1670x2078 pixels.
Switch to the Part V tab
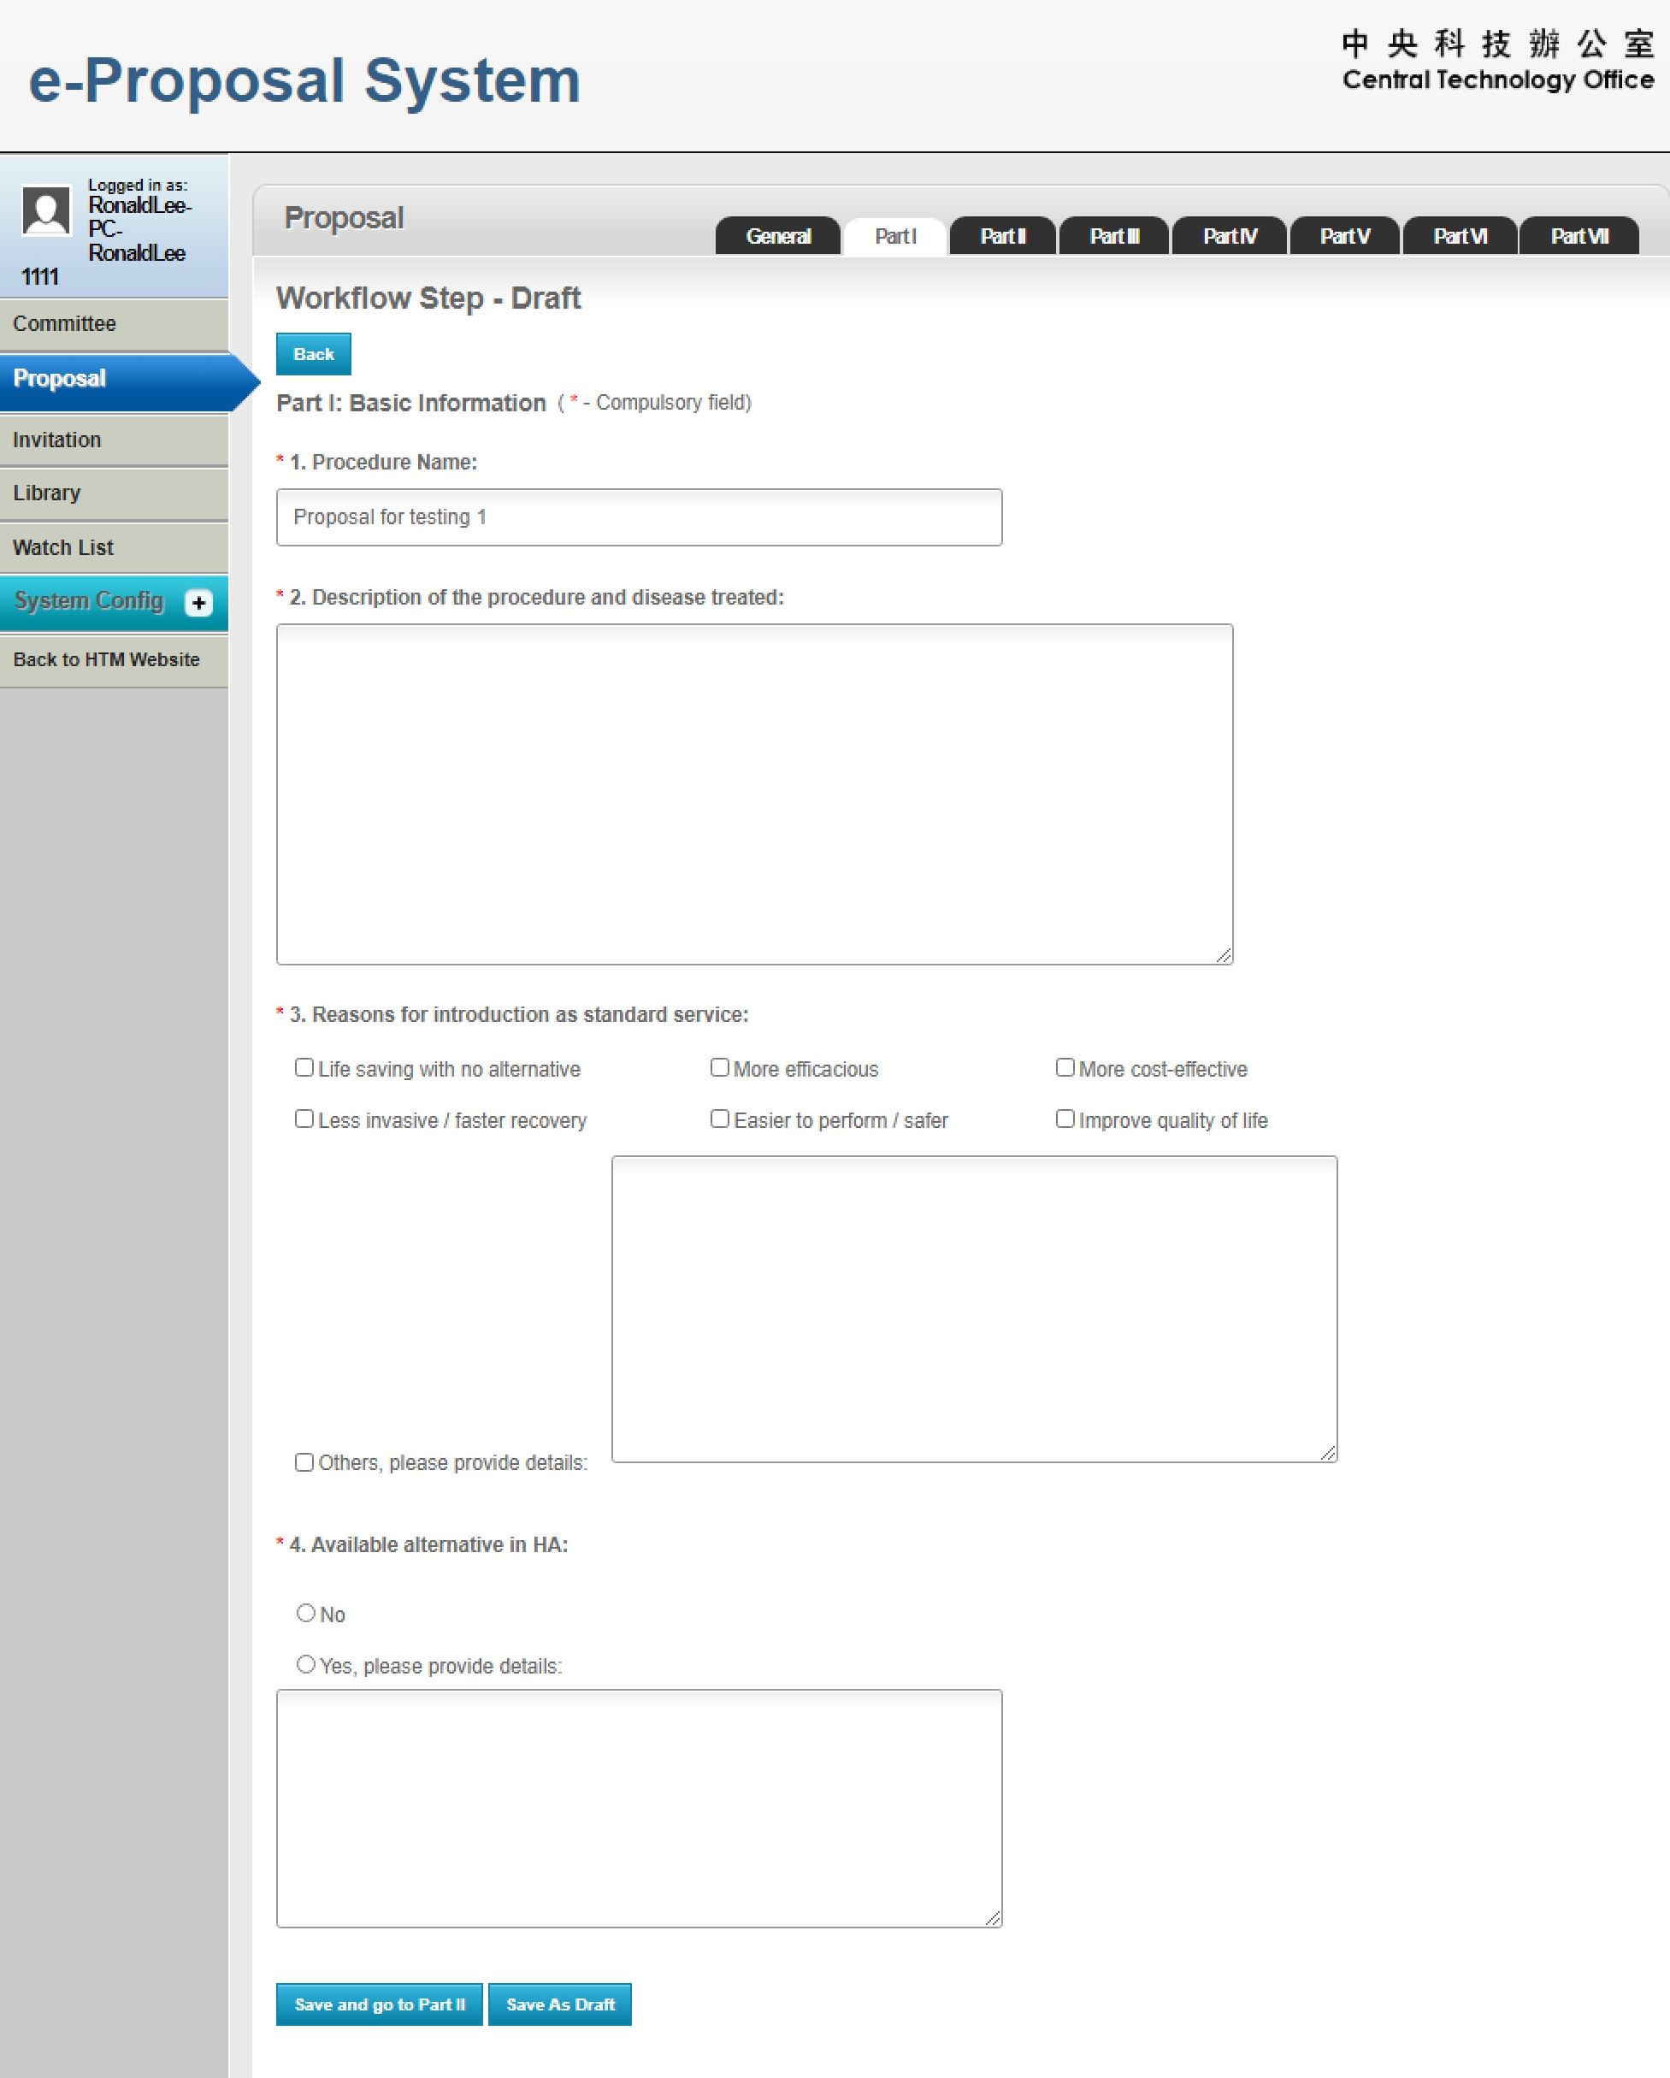(x=1344, y=236)
